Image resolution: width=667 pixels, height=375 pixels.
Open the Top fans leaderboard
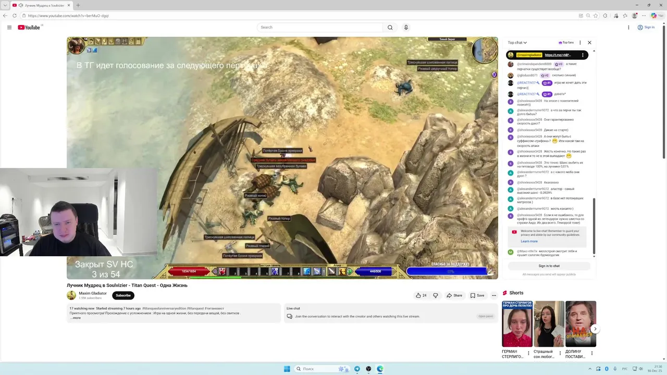pyautogui.click(x=566, y=43)
